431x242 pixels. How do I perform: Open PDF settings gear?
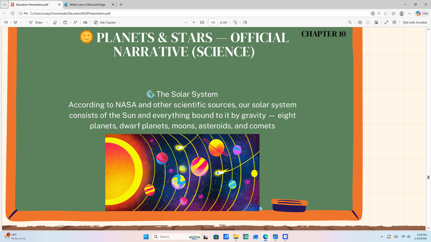(x=394, y=22)
